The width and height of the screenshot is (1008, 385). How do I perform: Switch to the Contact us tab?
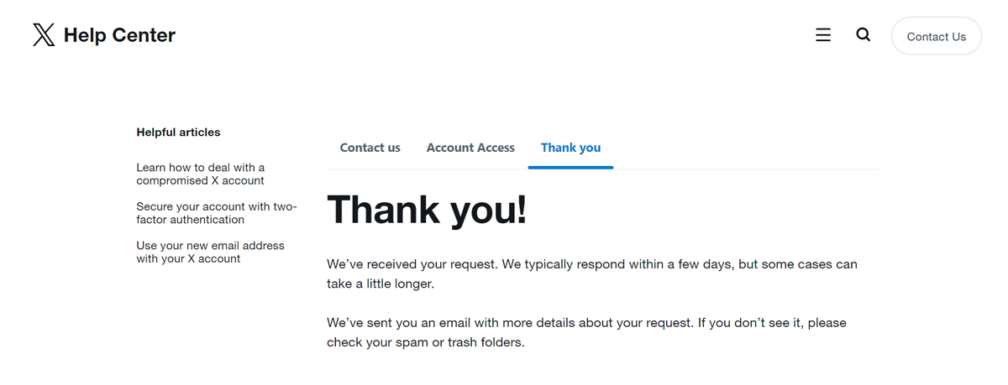[370, 148]
